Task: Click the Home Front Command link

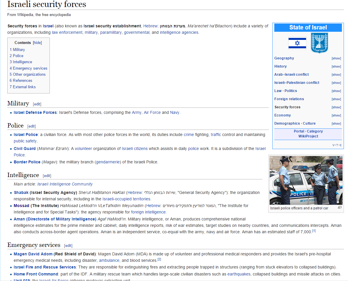Action: tap(36, 274)
